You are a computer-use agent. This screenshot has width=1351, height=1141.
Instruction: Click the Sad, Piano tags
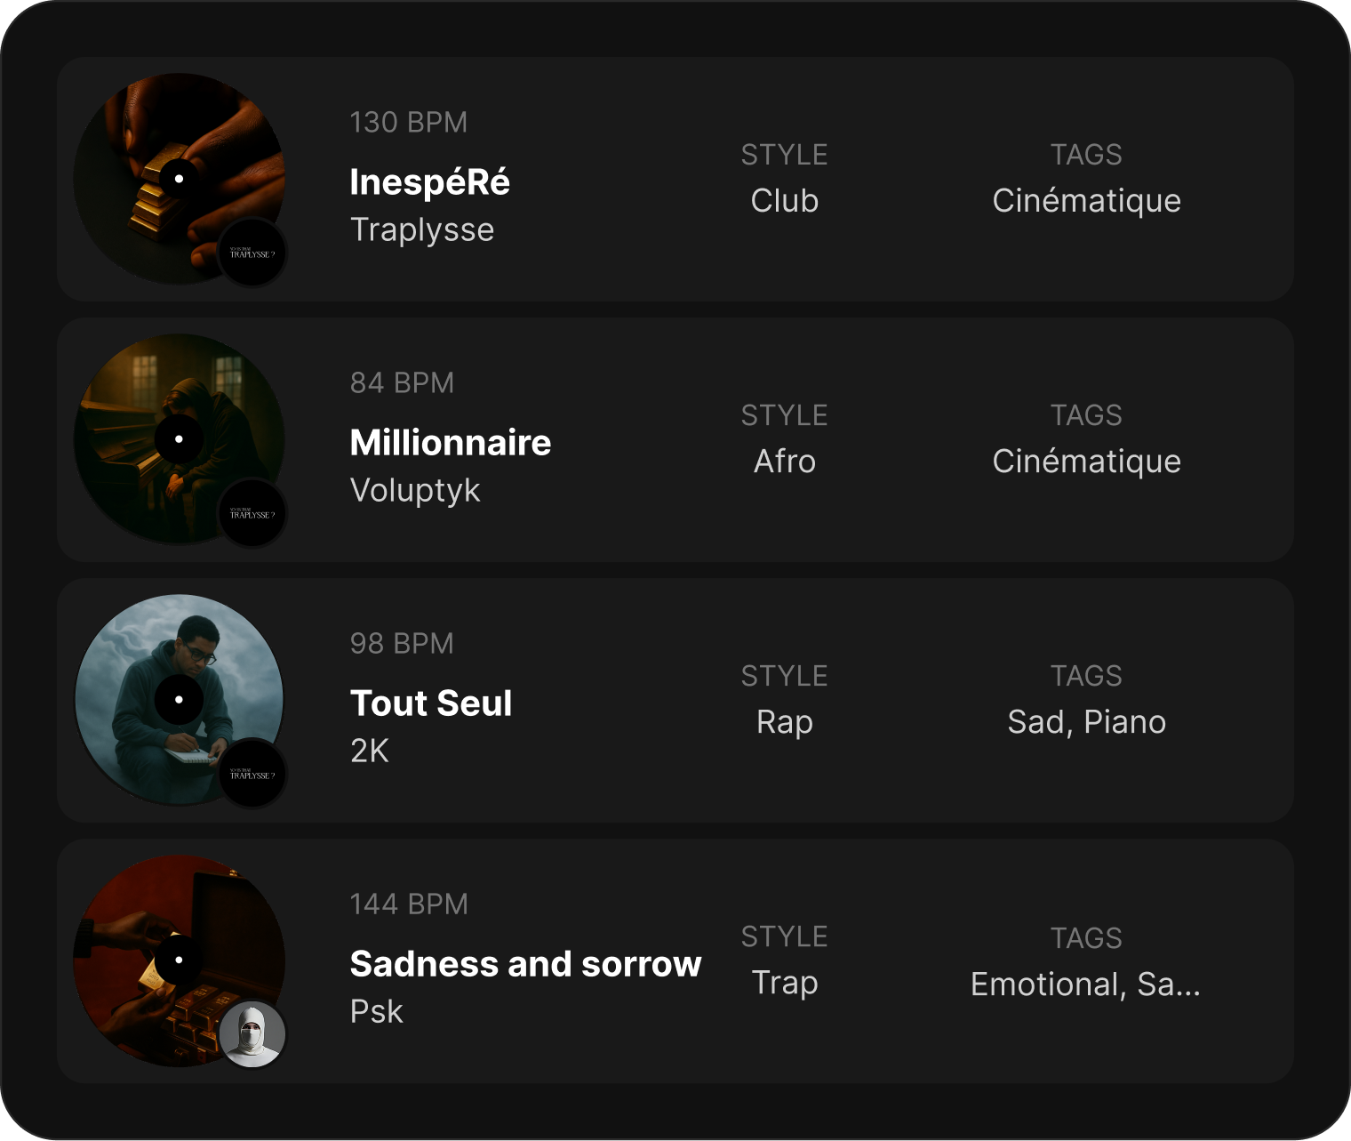(x=1086, y=722)
